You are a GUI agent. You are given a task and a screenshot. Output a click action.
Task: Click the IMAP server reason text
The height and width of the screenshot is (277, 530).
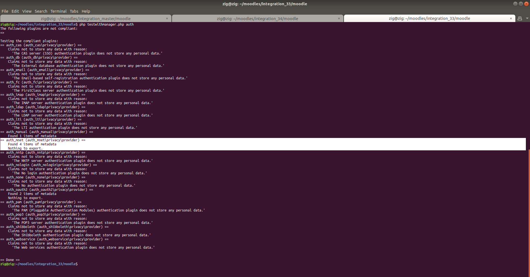click(x=83, y=103)
